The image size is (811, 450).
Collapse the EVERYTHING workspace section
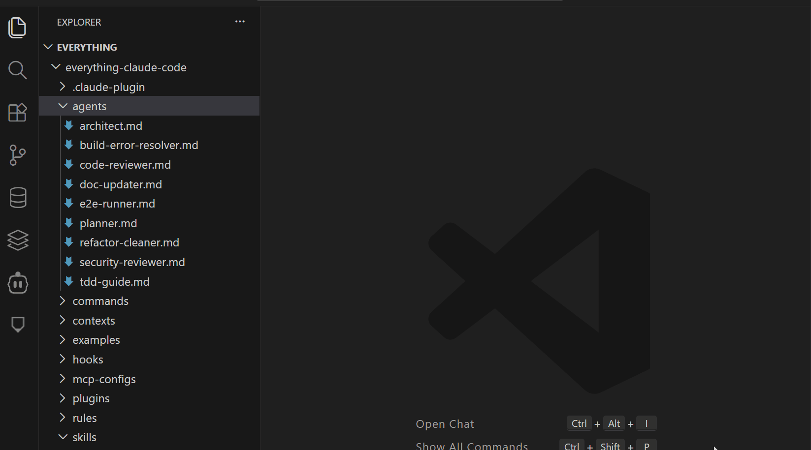click(48, 47)
